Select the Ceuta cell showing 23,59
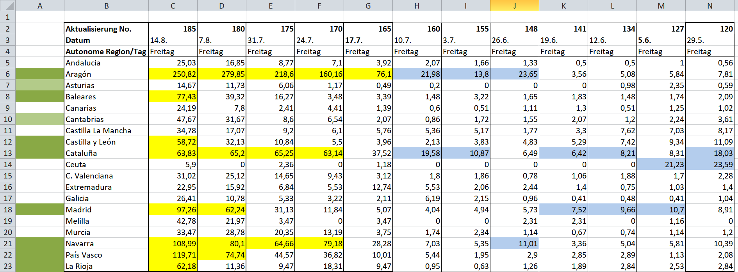Viewport: 738px width, 272px height. 710,164
